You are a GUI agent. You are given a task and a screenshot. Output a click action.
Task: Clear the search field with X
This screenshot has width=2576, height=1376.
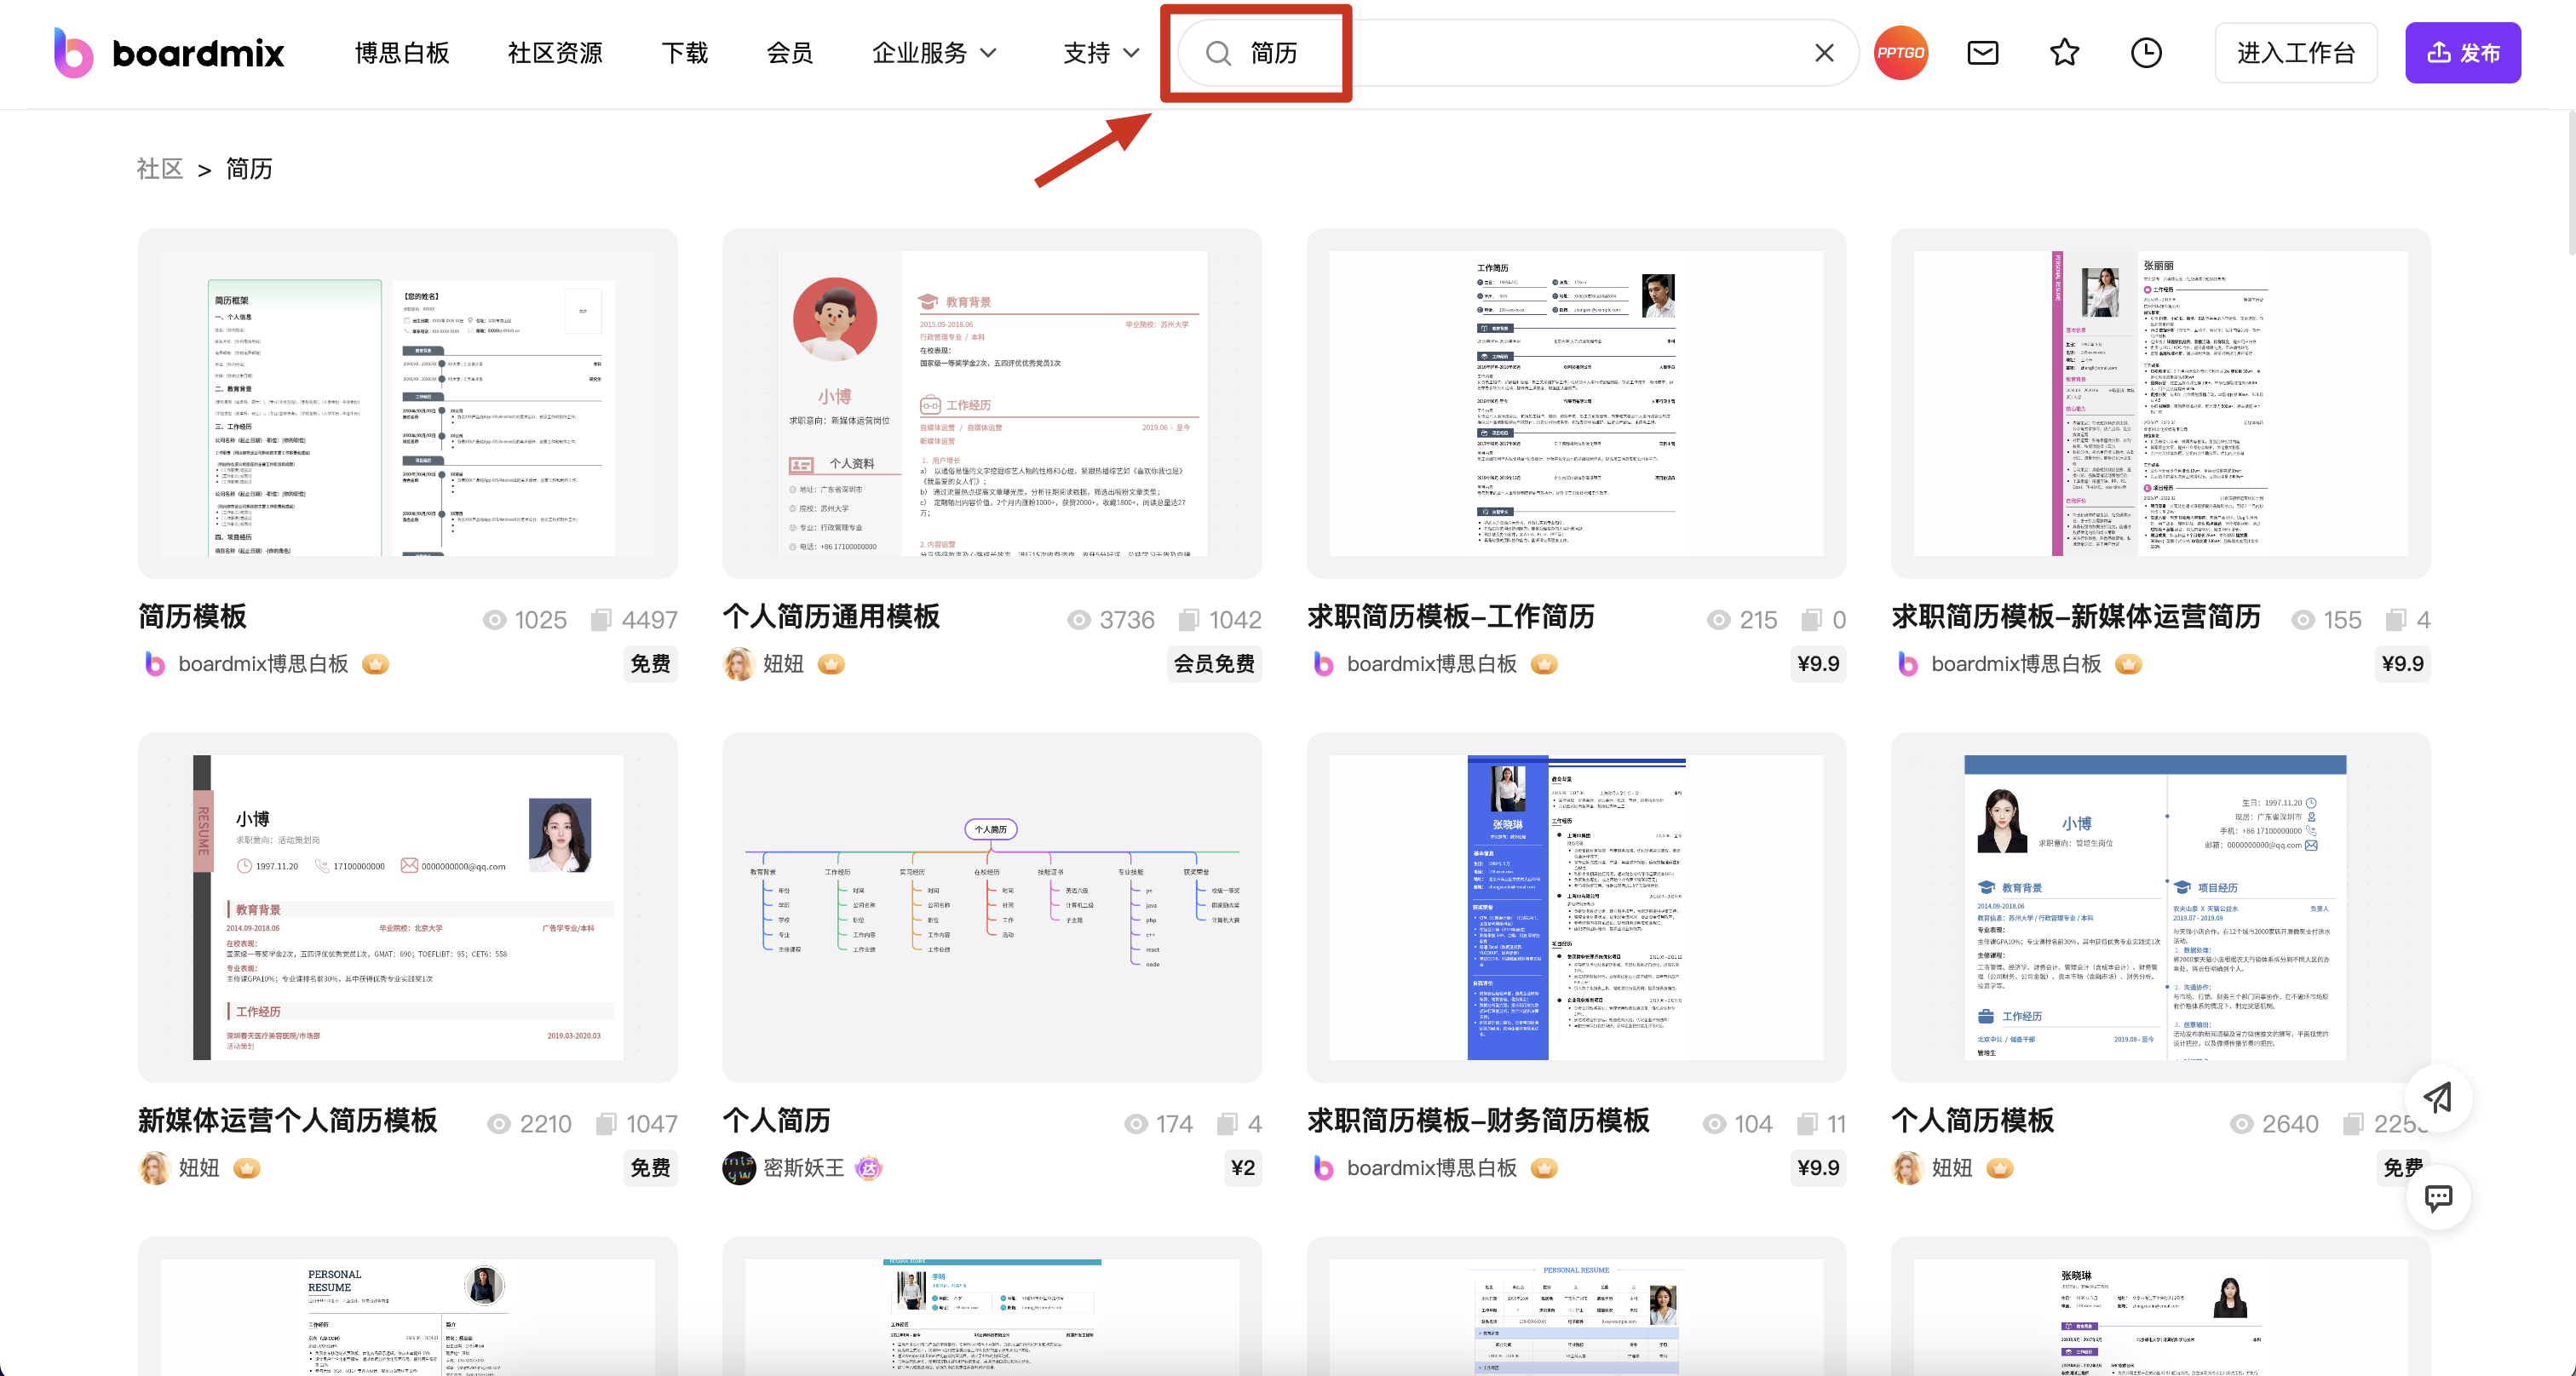click(1824, 53)
